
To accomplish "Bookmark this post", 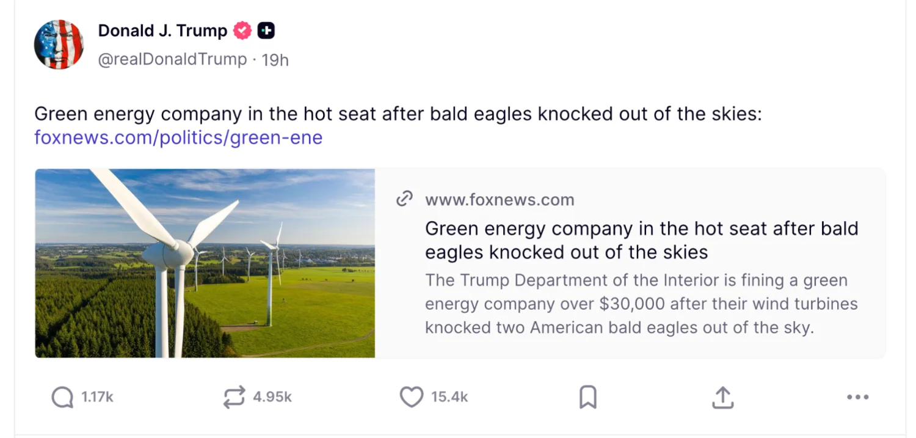I will (587, 397).
